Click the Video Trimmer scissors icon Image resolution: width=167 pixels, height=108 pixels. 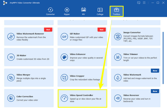point(118,57)
